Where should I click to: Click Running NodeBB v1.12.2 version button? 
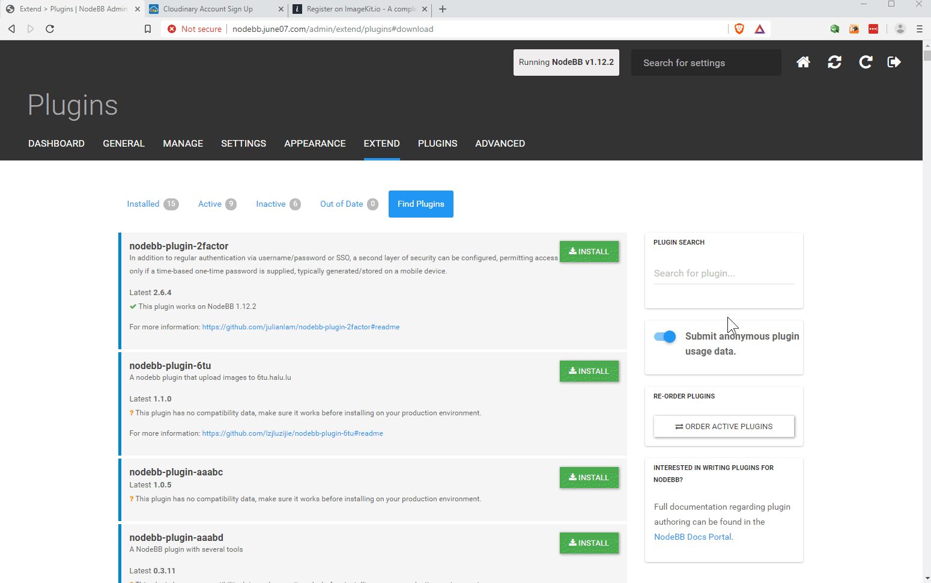(x=566, y=63)
